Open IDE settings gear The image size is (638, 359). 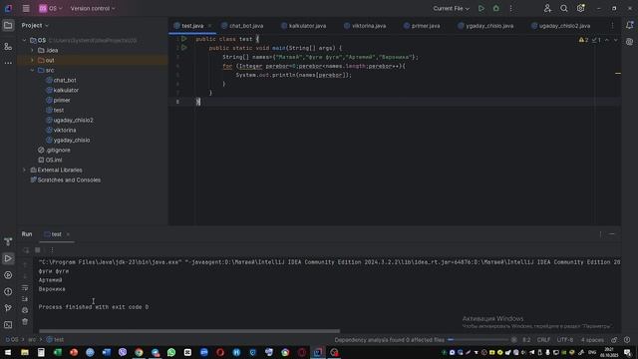coord(580,8)
